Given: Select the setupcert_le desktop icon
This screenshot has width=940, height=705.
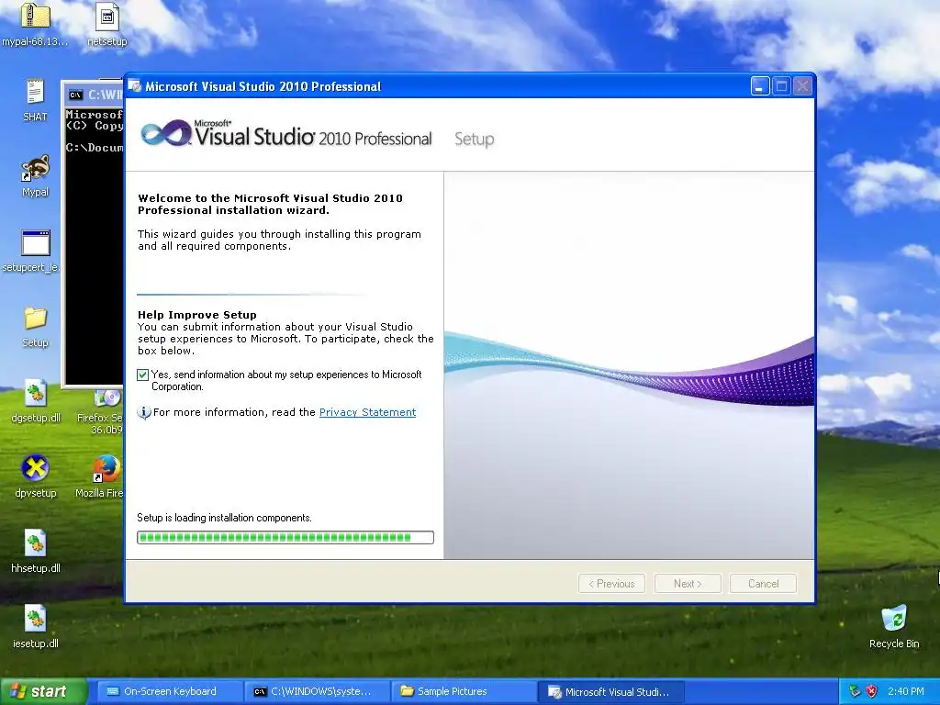Looking at the screenshot, I should click(36, 242).
